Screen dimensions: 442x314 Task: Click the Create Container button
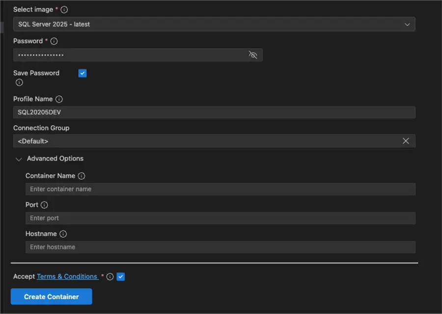[51, 296]
